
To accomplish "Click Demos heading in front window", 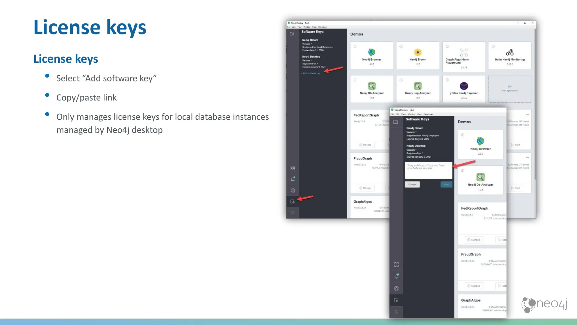I will tap(464, 122).
